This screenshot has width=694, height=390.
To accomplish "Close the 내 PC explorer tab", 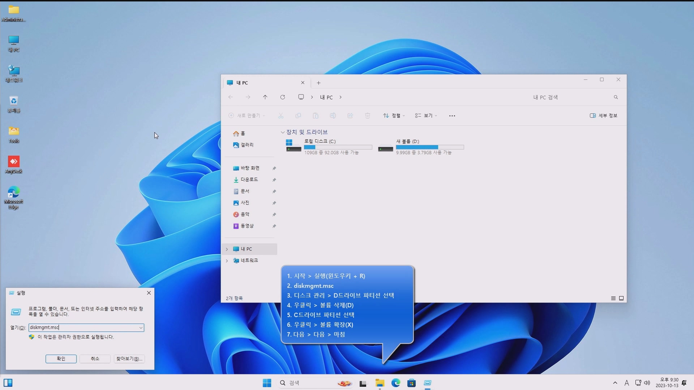I will 303,83.
